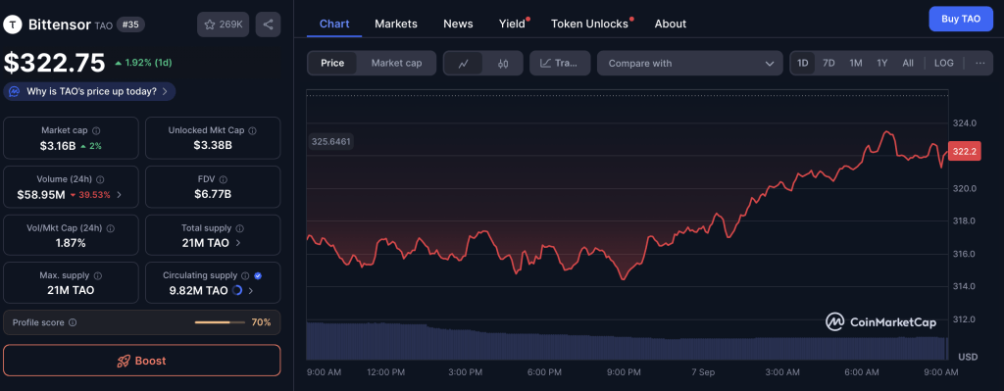Open the About tab
The width and height of the screenshot is (1004, 391).
(671, 24)
